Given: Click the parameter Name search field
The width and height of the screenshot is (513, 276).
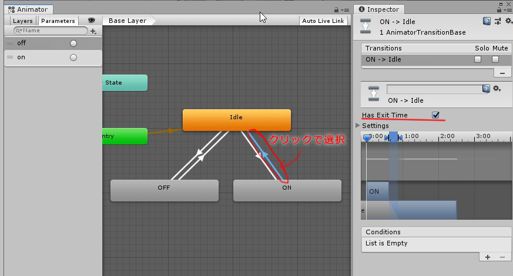Looking at the screenshot, I should (51, 31).
